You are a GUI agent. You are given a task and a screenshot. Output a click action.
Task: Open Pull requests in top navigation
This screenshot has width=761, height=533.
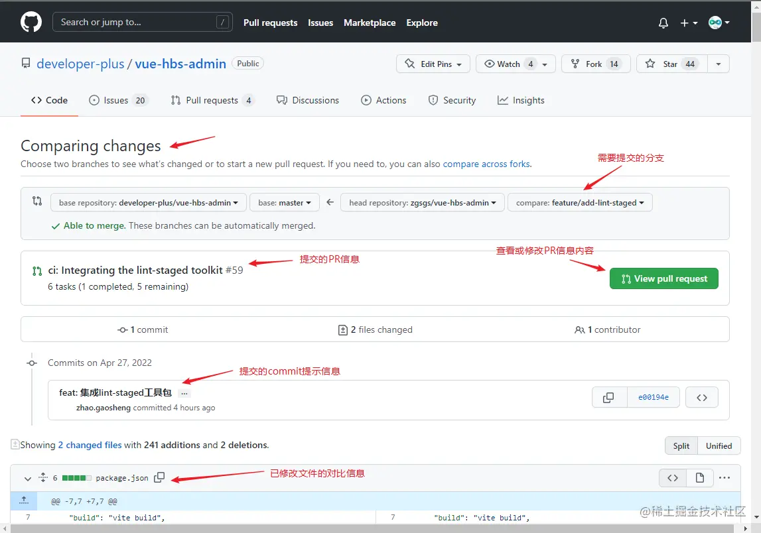click(270, 23)
